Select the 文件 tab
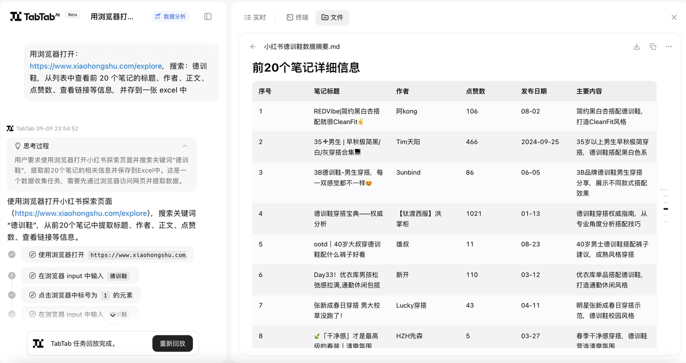 coord(332,17)
